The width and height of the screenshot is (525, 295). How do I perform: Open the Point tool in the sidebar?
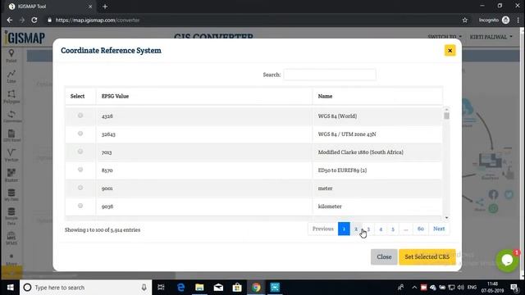11,56
